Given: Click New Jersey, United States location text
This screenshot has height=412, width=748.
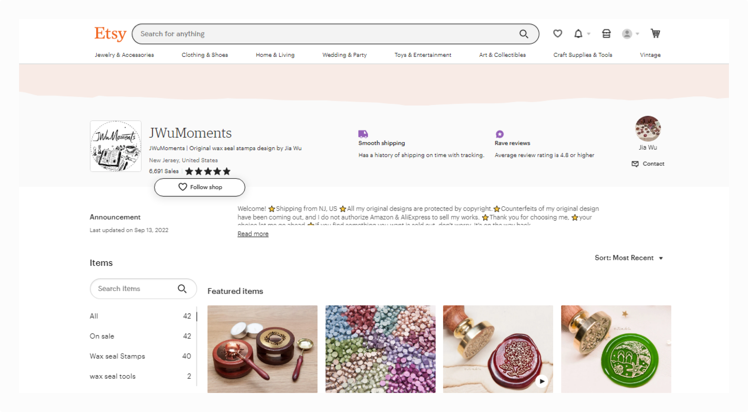Looking at the screenshot, I should (x=183, y=160).
